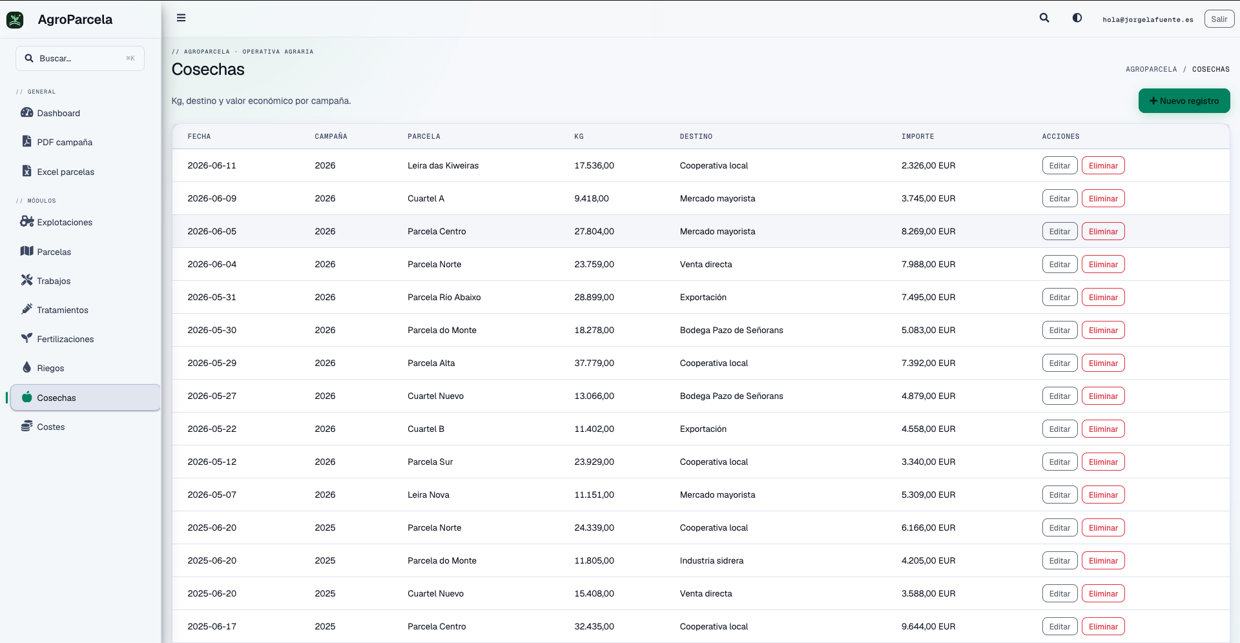Image resolution: width=1240 pixels, height=643 pixels.
Task: Click the Explotaciones tractor icon
Action: (x=26, y=221)
